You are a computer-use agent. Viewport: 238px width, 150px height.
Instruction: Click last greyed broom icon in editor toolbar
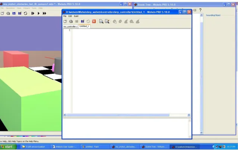click(138, 21)
